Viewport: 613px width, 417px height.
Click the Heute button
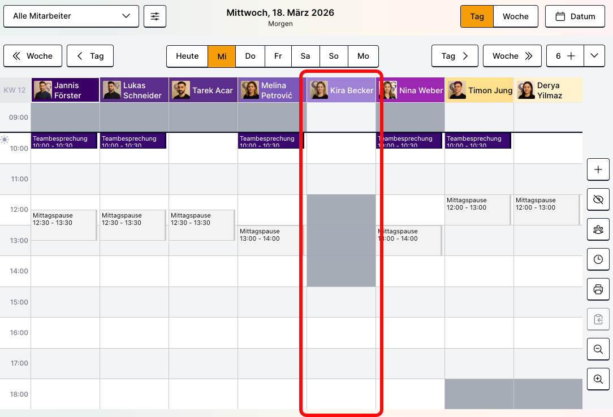tap(187, 56)
